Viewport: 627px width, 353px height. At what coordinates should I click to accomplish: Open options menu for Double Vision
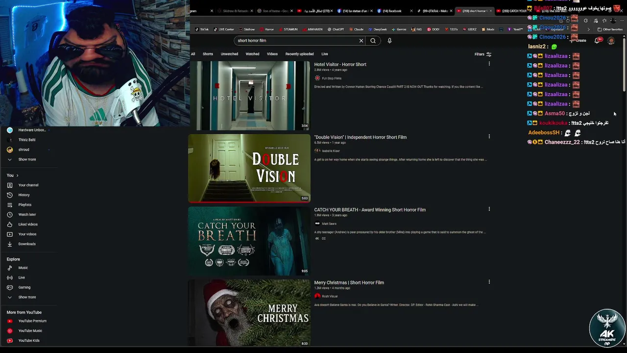click(x=489, y=136)
